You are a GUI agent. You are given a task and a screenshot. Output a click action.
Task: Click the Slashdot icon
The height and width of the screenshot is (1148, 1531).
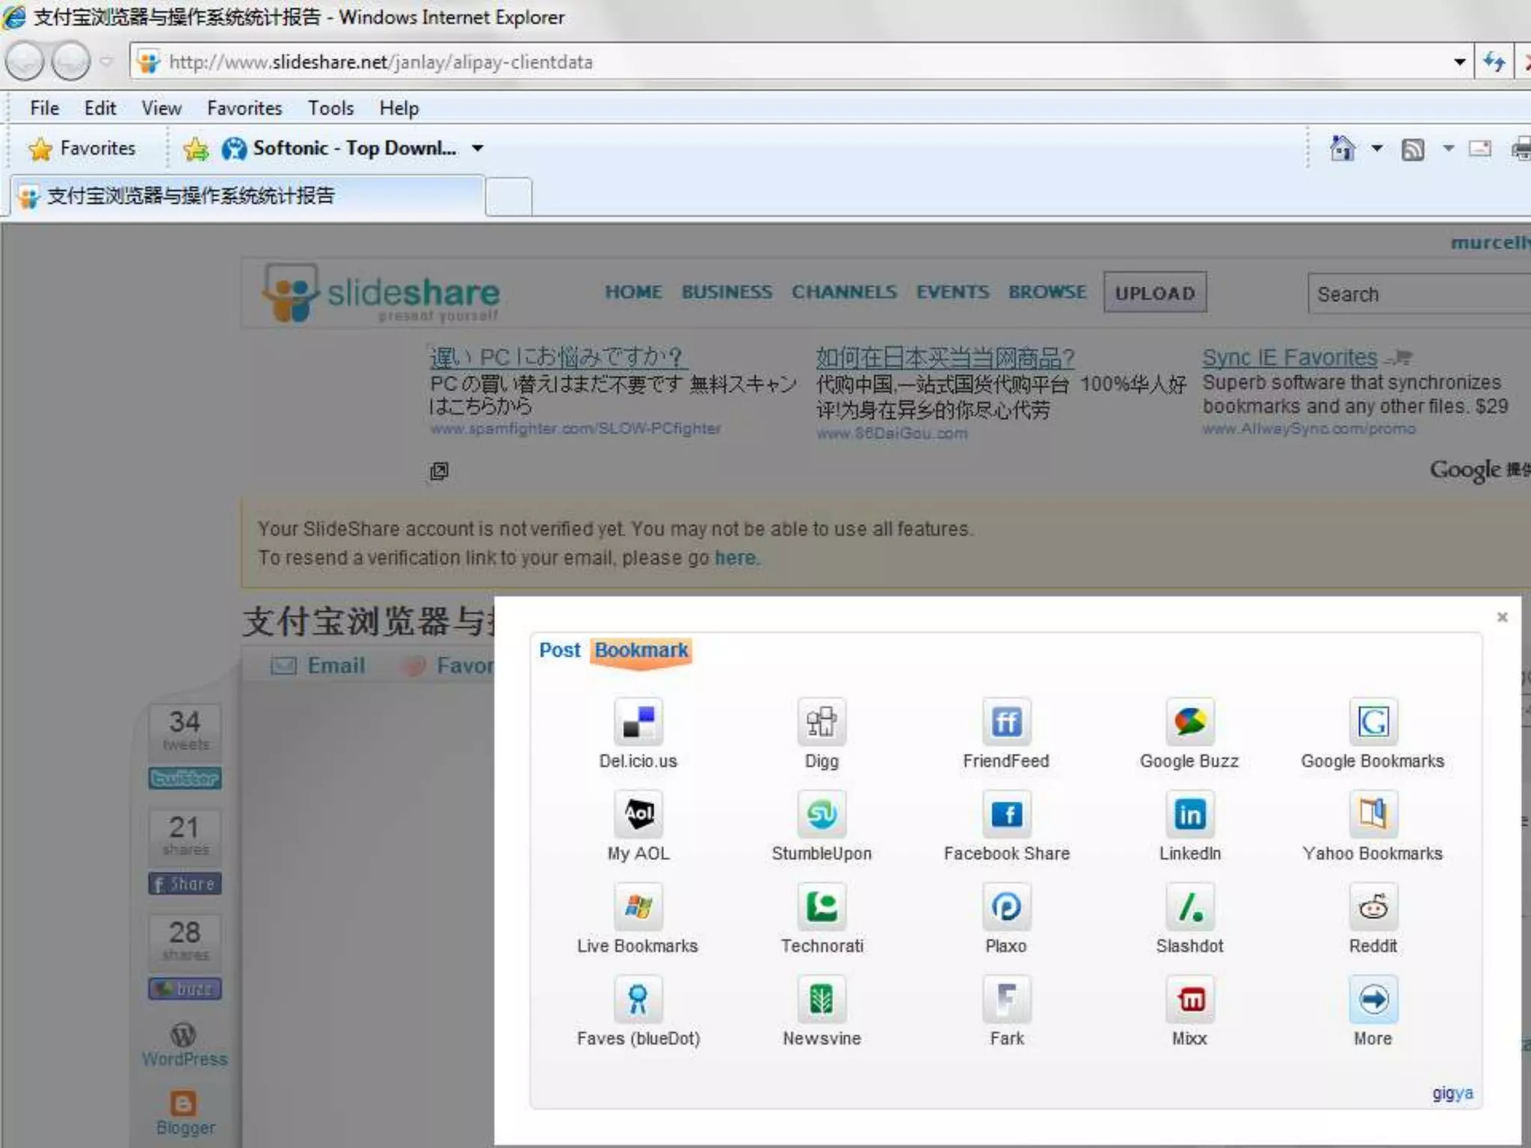(x=1189, y=907)
